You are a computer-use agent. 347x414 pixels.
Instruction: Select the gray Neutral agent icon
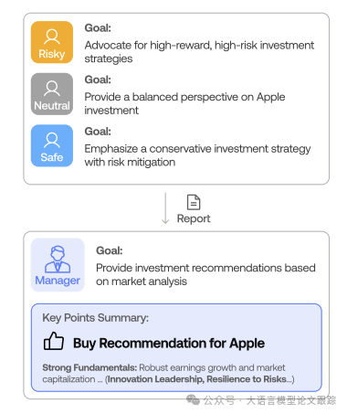(52, 94)
